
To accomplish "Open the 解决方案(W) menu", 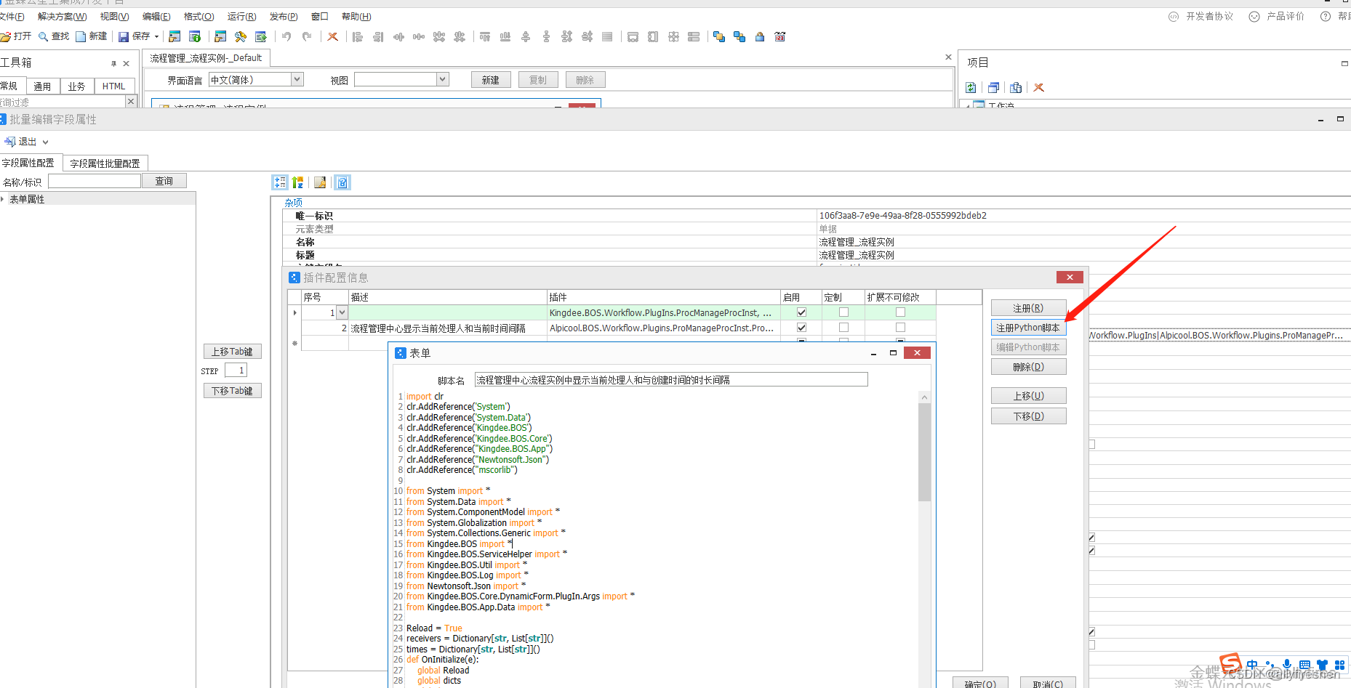I will [62, 16].
